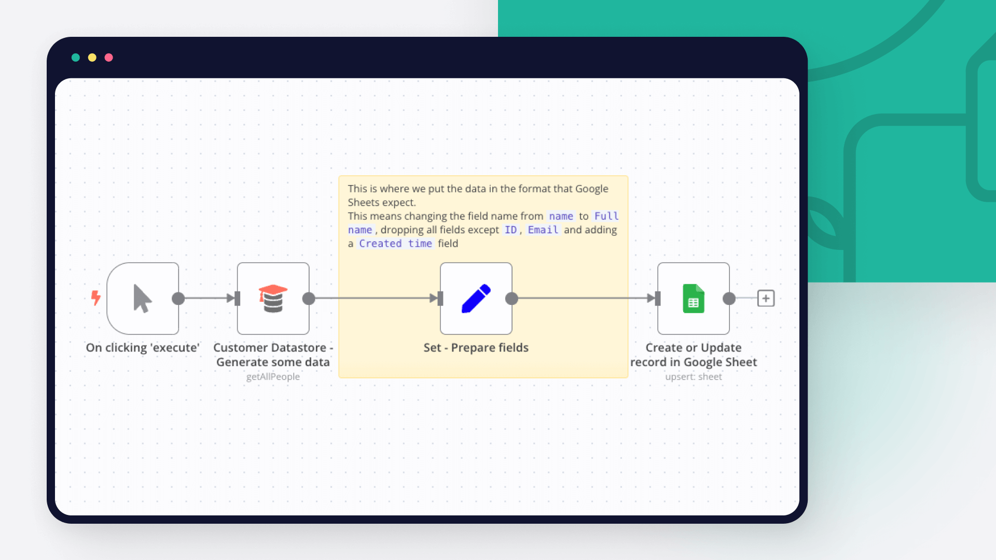Select the 'Set - Prepare fields' node label
Image resolution: width=996 pixels, height=560 pixels.
476,347
